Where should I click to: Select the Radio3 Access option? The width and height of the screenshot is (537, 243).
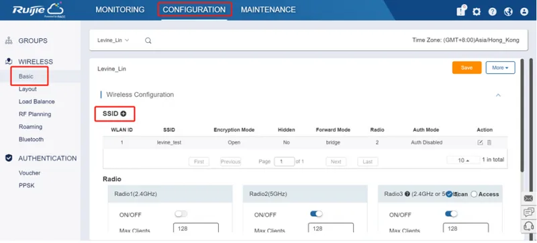tap(474, 194)
